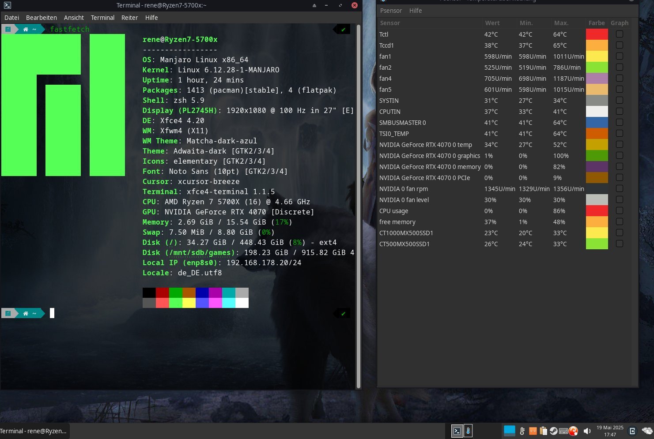
Task: Click the Farbe column header
Action: coord(597,23)
